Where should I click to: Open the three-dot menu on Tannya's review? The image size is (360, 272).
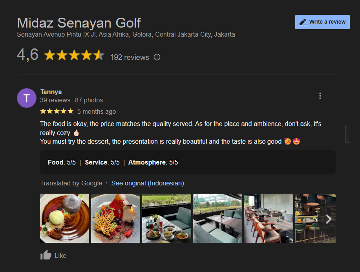pos(320,96)
